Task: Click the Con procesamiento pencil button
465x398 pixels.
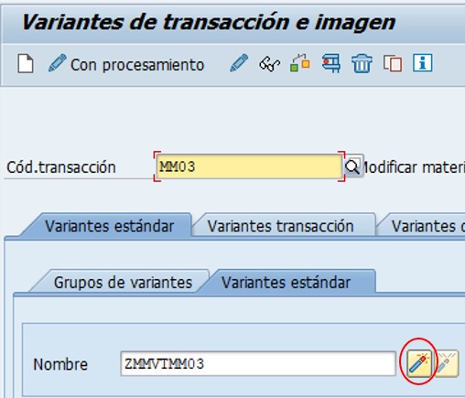Action: pyautogui.click(x=126, y=64)
